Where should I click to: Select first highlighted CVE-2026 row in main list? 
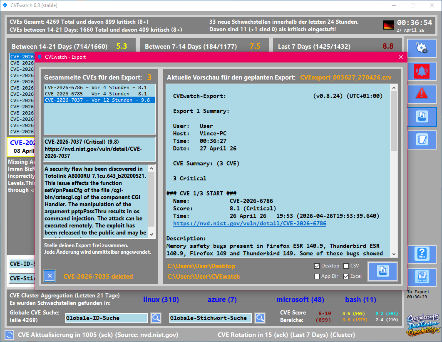click(22, 57)
